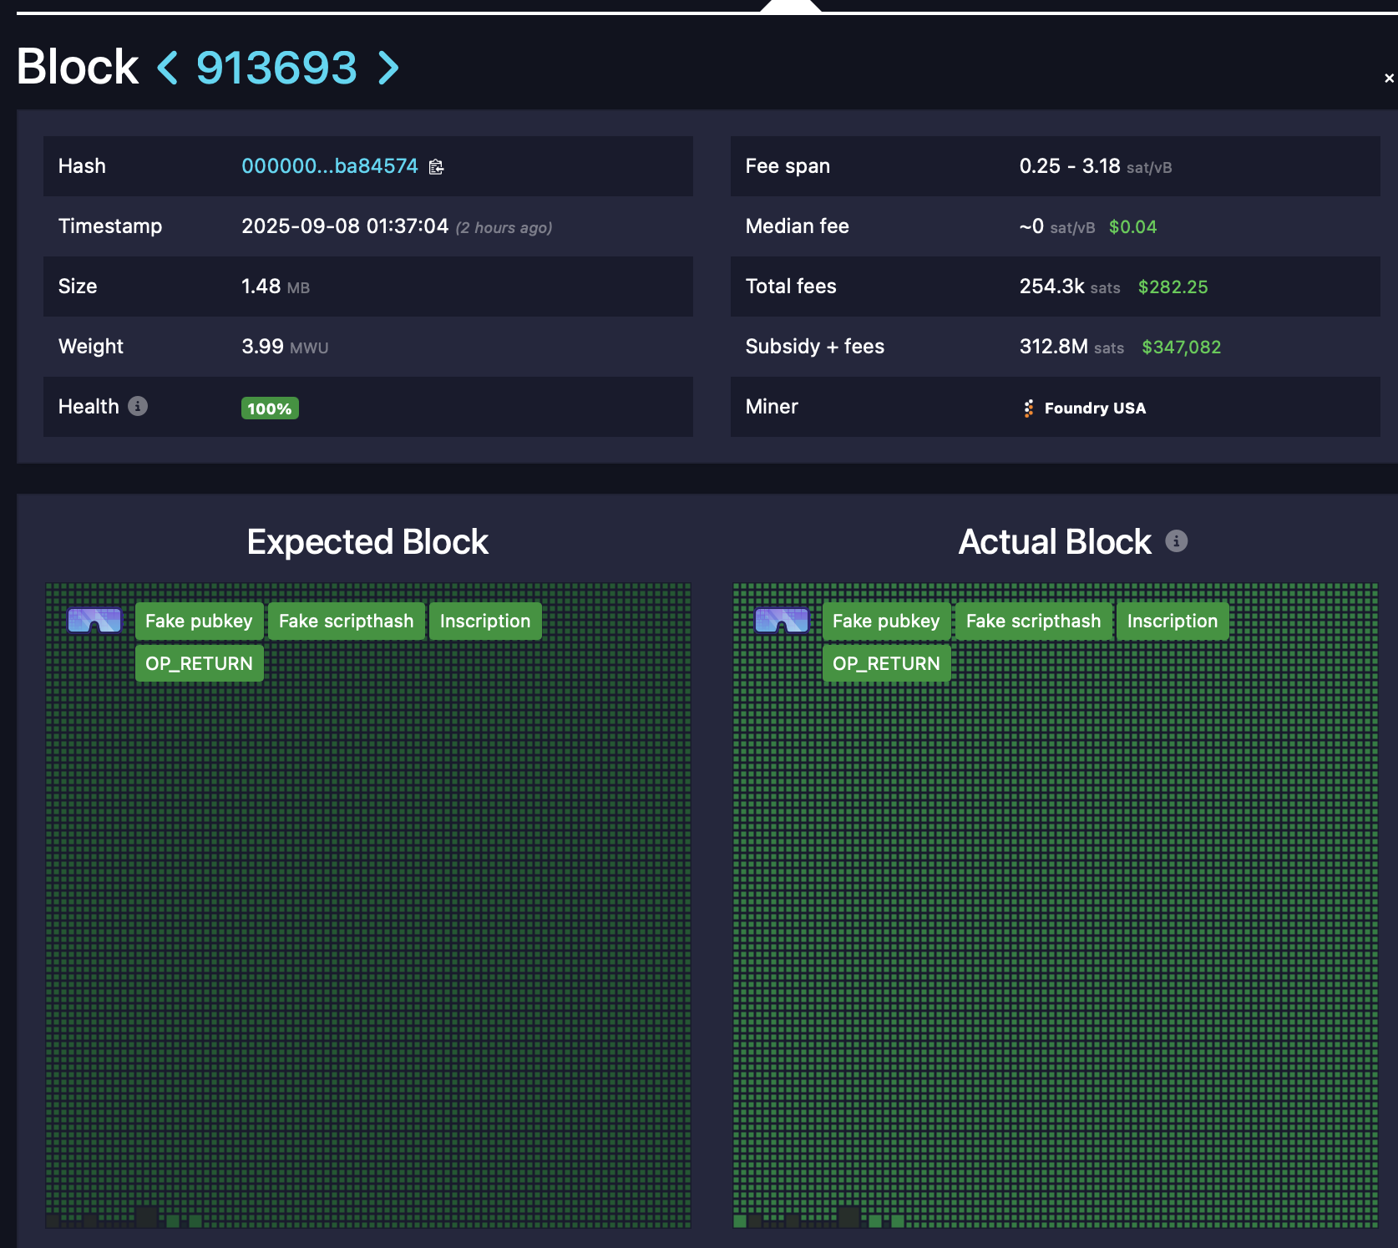
Task: Toggle Fake scripthash filter in Actual Block
Action: point(1034,621)
